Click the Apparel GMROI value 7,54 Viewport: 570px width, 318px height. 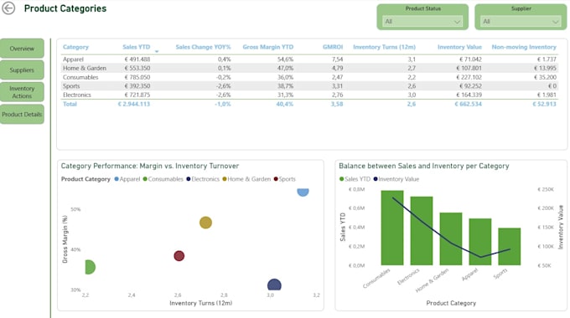[x=337, y=59]
